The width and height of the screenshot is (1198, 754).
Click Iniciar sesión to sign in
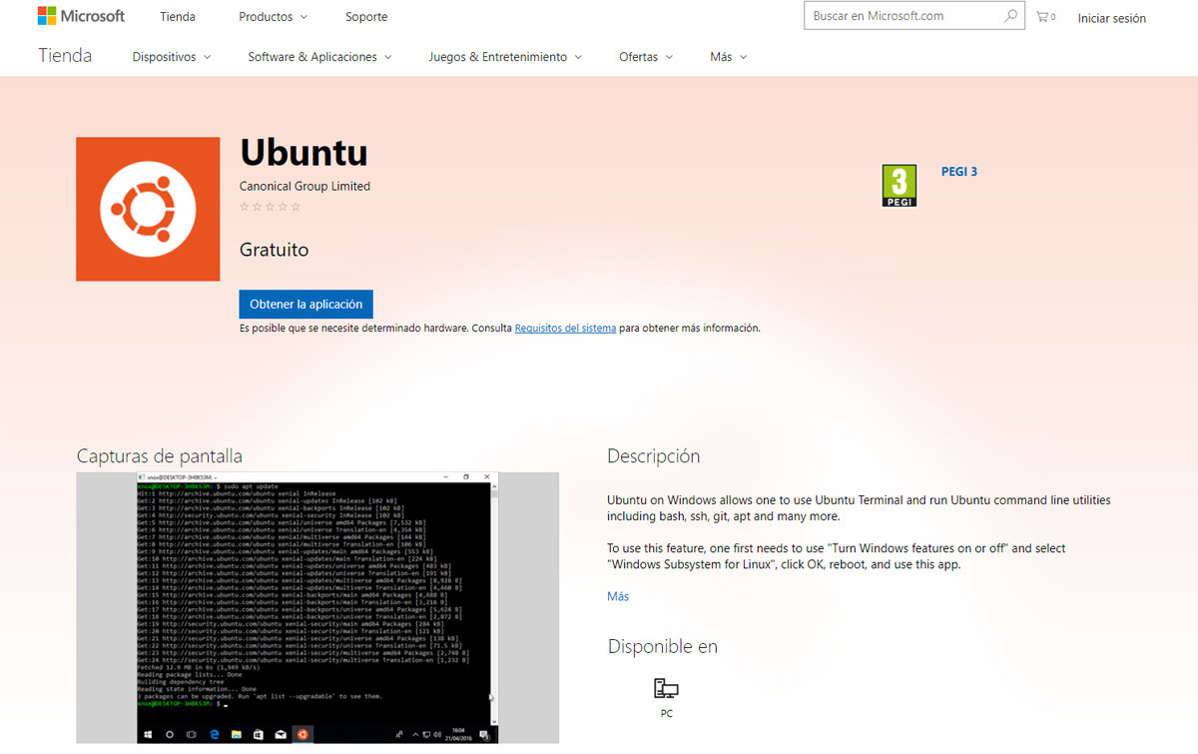(1111, 18)
